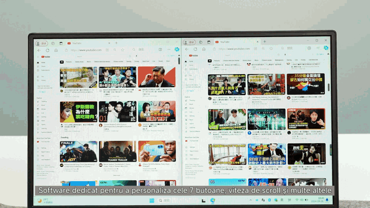
Task: Close YouTube tab in left Edge window
Action: (x=109, y=43)
